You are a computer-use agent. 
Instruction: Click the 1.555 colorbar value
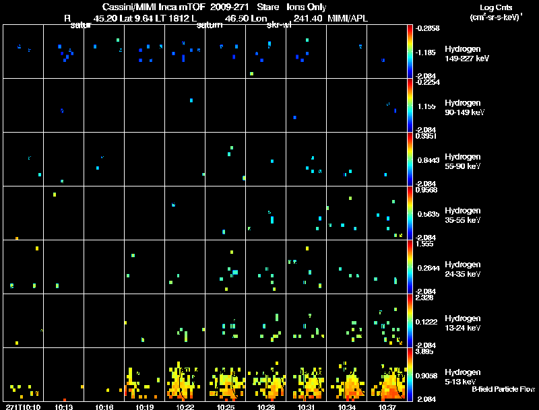[424, 244]
